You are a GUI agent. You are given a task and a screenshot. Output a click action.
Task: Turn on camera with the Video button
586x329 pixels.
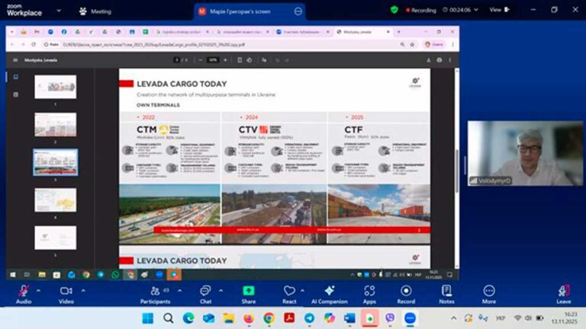[66, 291]
